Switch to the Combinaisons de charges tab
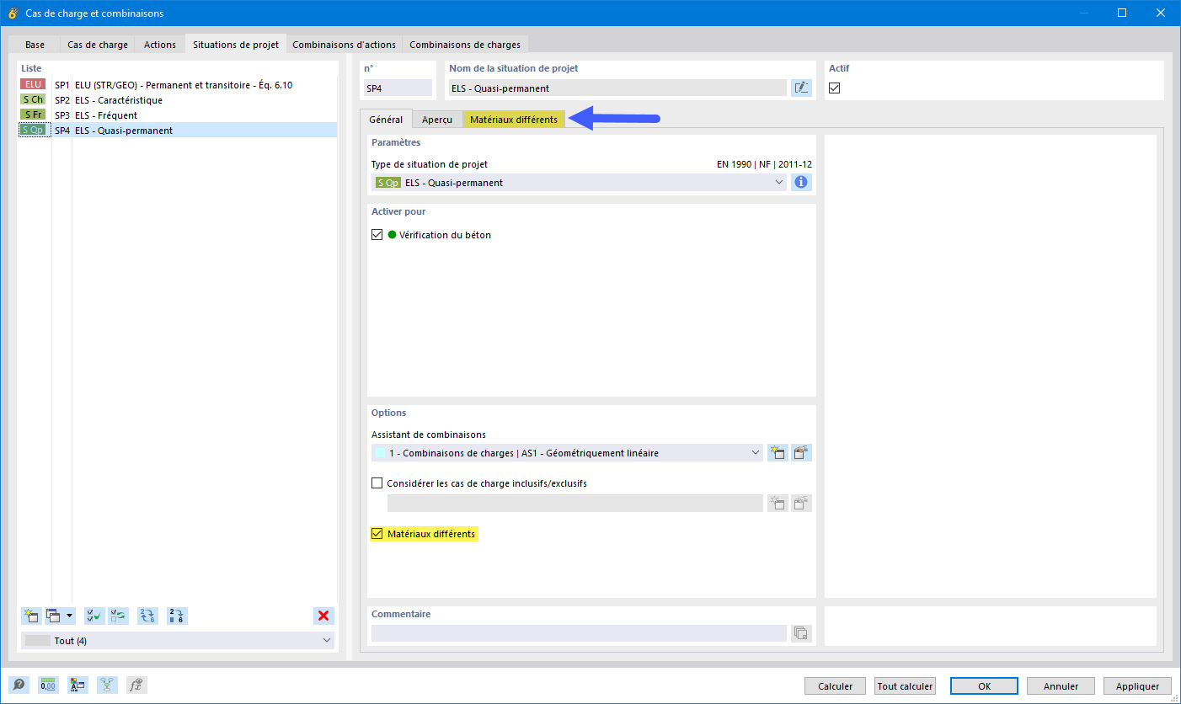 465,44
